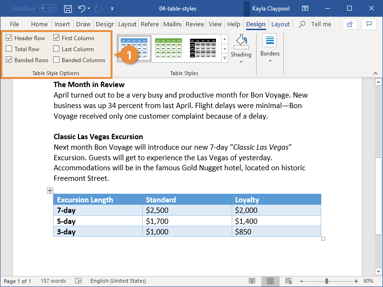Click the Shading paint bucket icon
This screenshot has height=287, width=383.
[241, 42]
